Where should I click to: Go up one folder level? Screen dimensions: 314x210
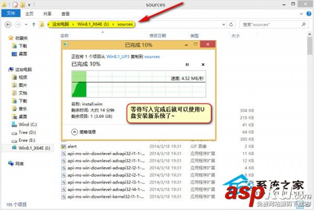pos(33,25)
